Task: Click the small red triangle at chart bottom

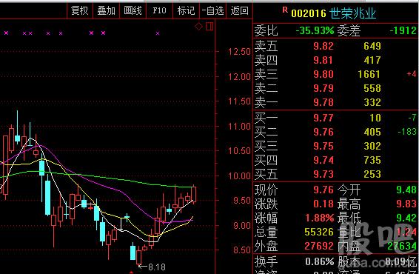Action: (131, 272)
